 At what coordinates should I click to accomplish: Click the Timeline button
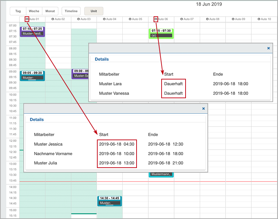(71, 11)
